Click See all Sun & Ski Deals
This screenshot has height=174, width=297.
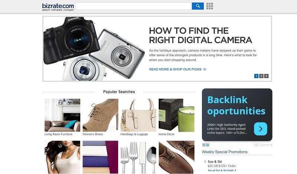(222, 170)
